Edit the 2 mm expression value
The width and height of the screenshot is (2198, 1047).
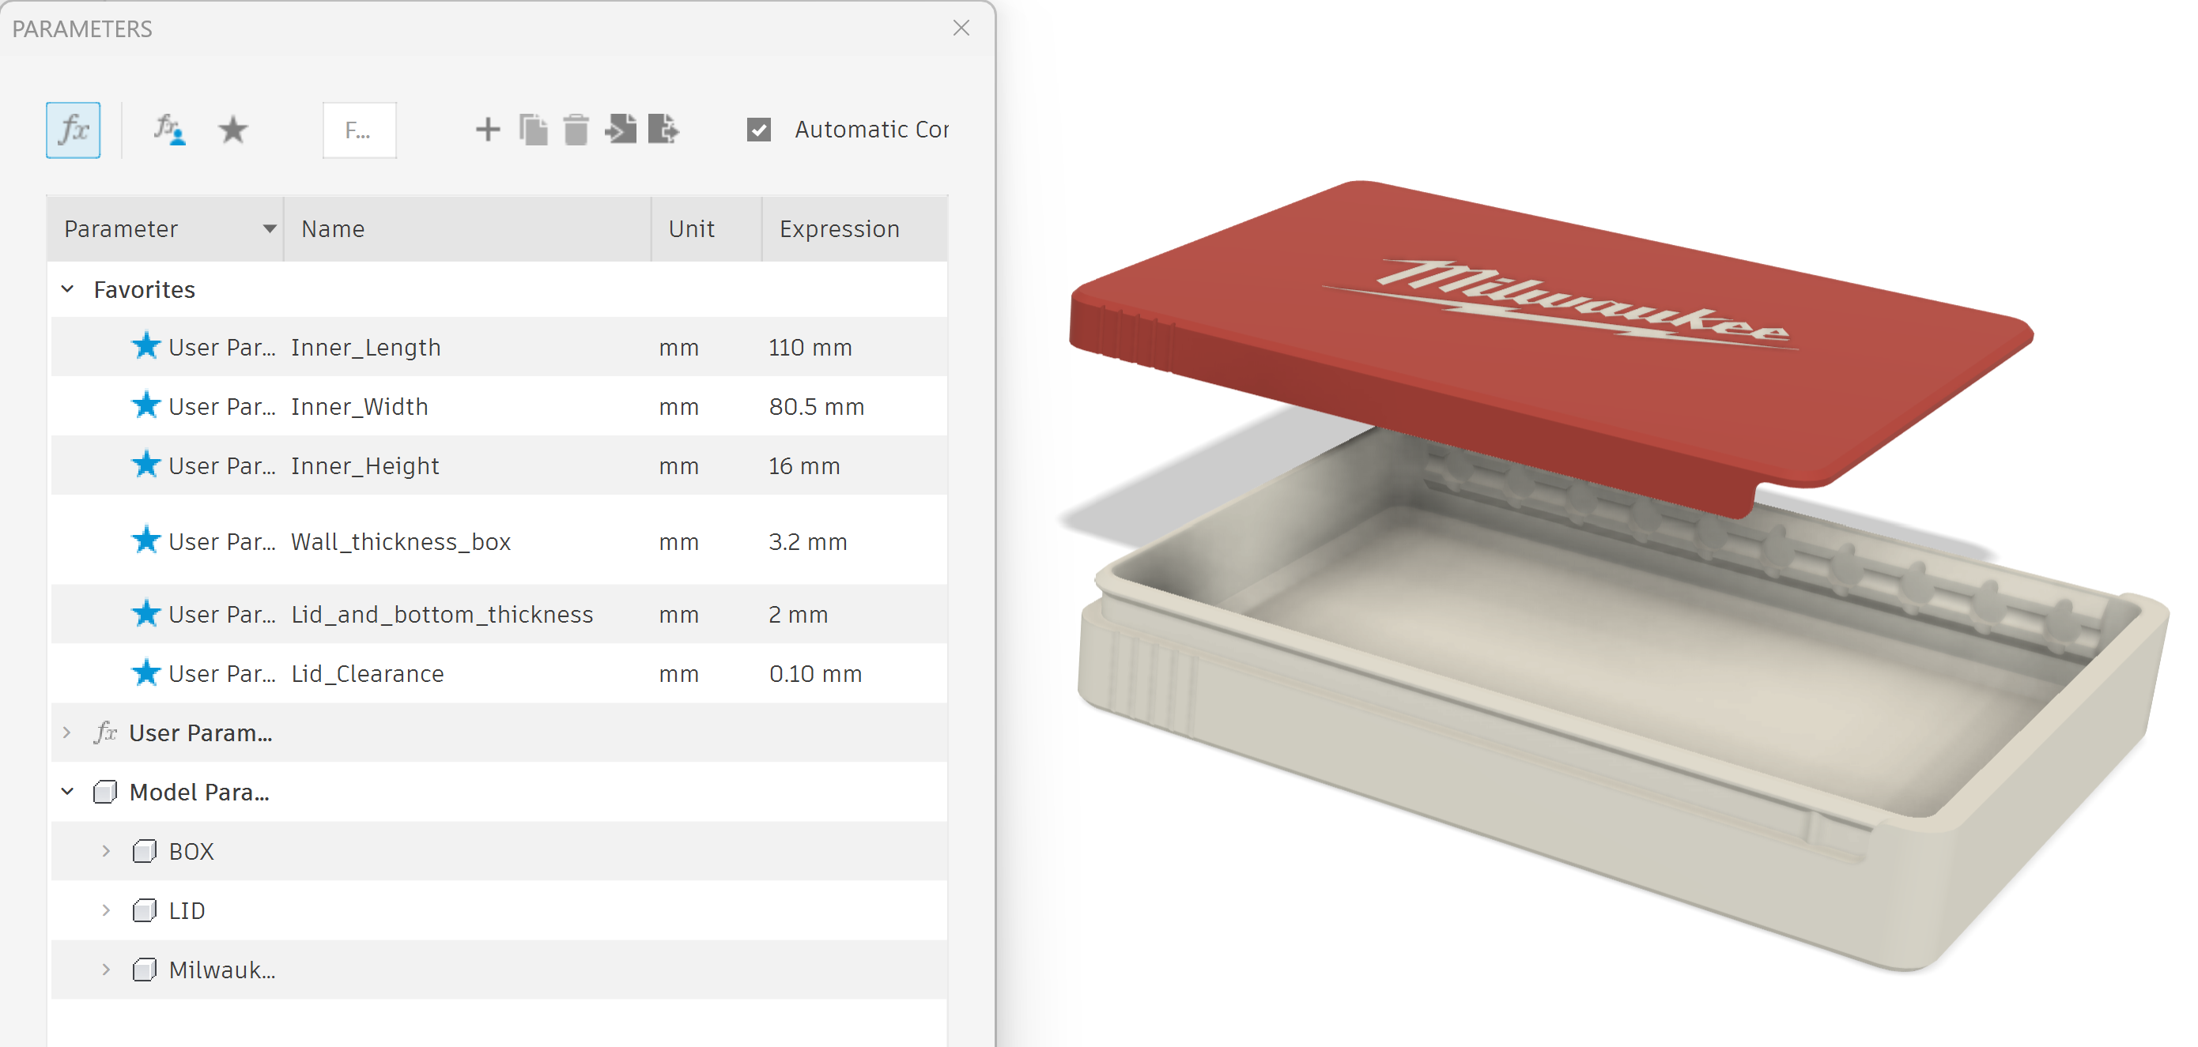(x=799, y=614)
